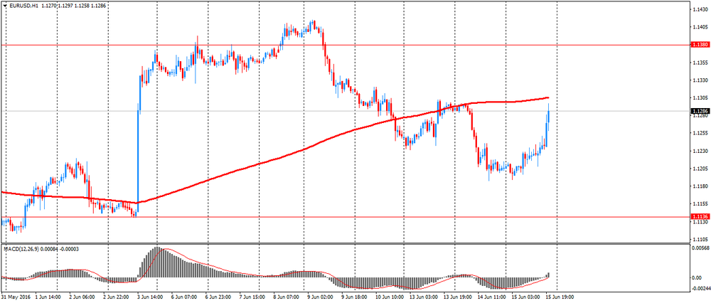The height and width of the screenshot is (303, 711).
Task: Click the 9 Jun 02:00 time label
Action: tap(319, 297)
